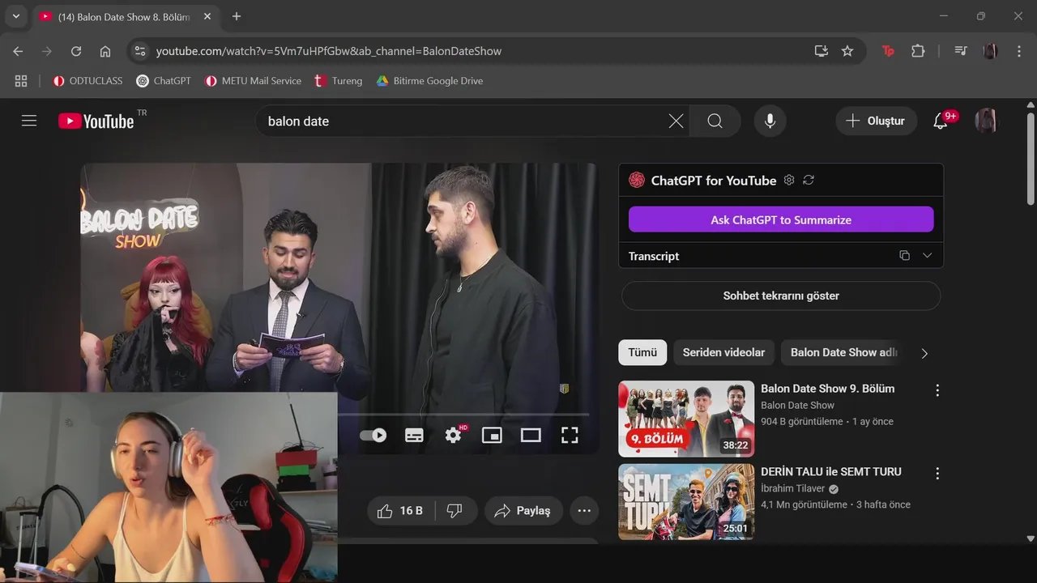Image resolution: width=1037 pixels, height=583 pixels.
Task: Open ChatGPT for YouTube settings gear
Action: [x=789, y=181]
